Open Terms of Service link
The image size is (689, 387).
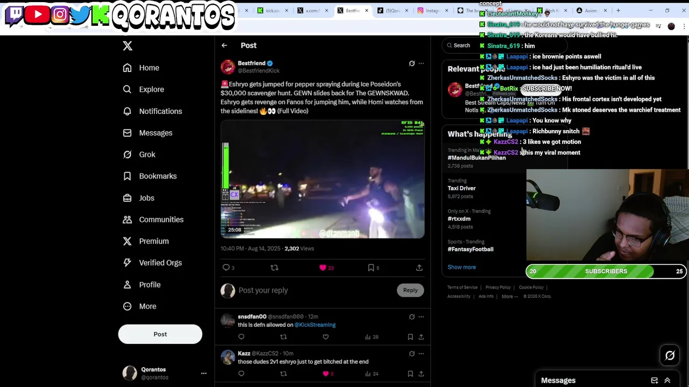[462, 288]
